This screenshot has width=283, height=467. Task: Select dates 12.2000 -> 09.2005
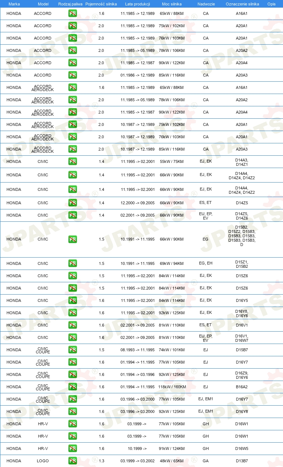point(138,203)
